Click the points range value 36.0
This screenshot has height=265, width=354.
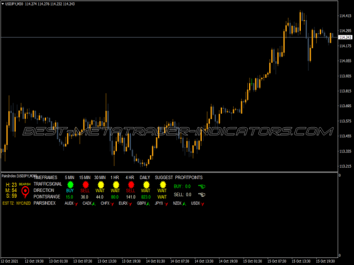[84, 197]
